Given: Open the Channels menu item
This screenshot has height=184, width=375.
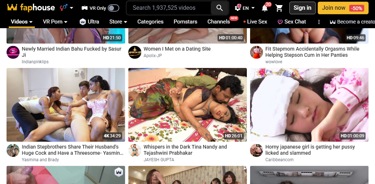Looking at the screenshot, I should 219,22.
